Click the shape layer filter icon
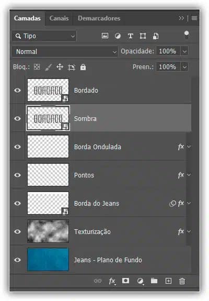 pyautogui.click(x=143, y=36)
